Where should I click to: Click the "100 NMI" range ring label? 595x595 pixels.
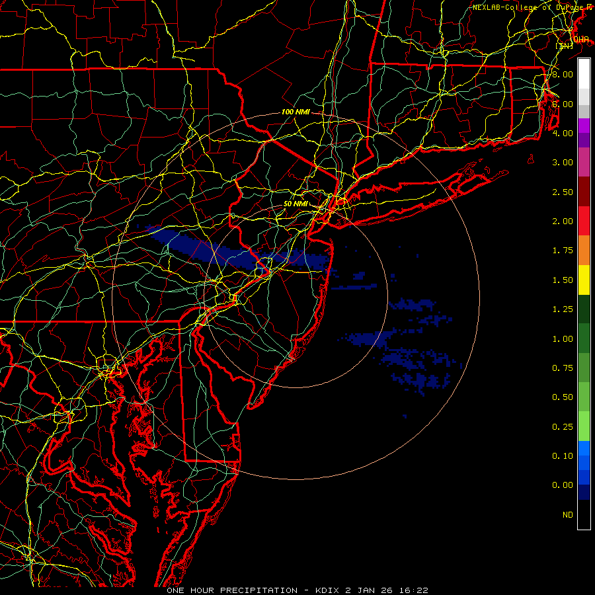296,112
